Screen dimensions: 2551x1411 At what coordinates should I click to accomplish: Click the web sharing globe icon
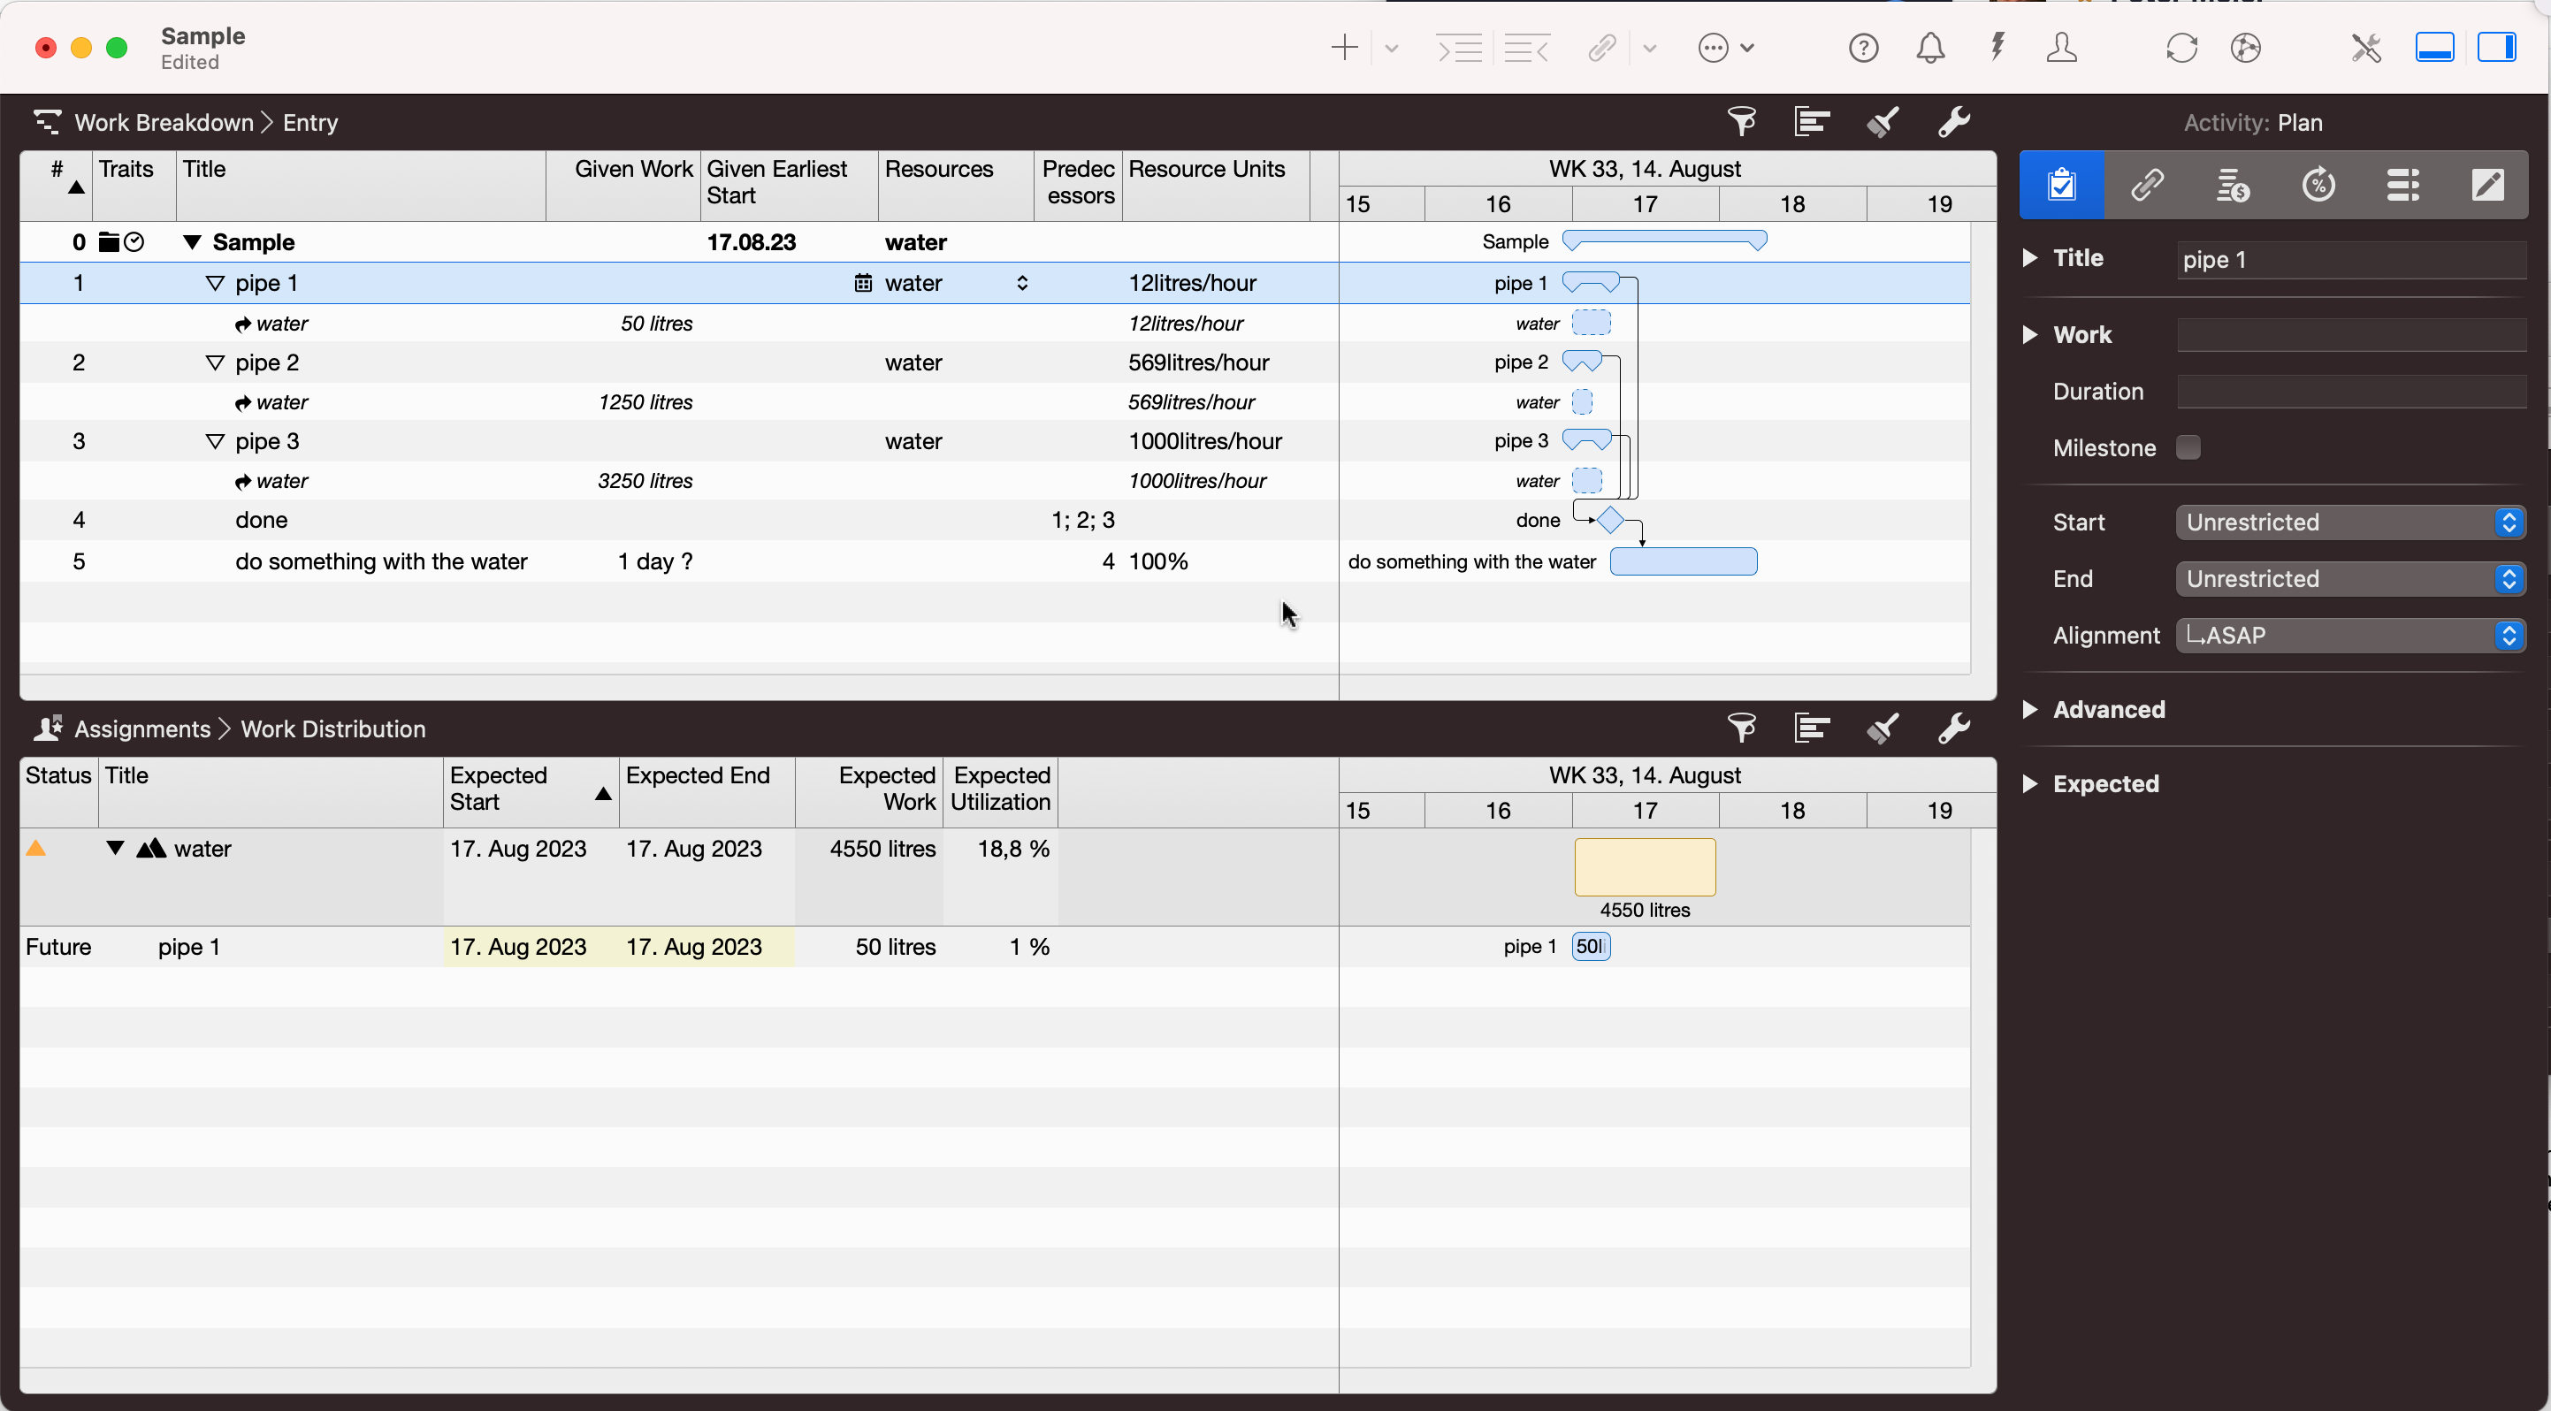(x=2245, y=48)
